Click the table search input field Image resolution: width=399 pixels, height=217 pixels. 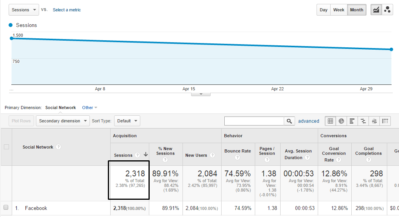pos(254,121)
